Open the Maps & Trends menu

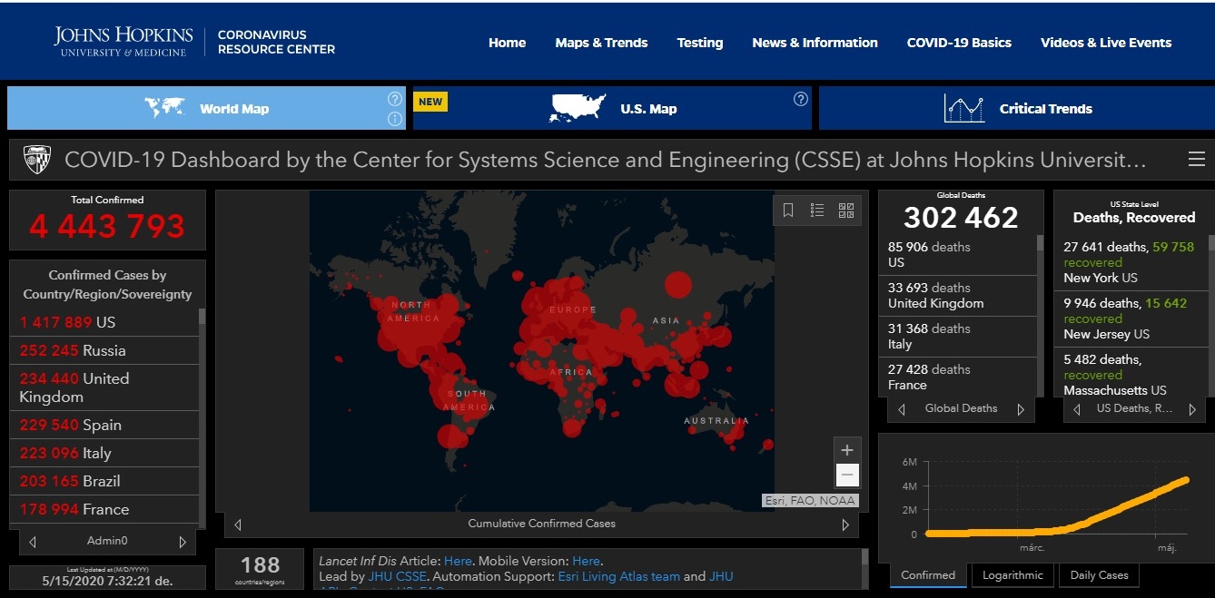[601, 43]
